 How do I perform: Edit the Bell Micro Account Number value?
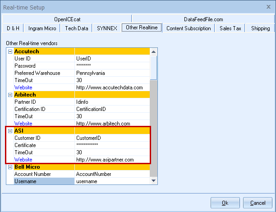coord(112,174)
